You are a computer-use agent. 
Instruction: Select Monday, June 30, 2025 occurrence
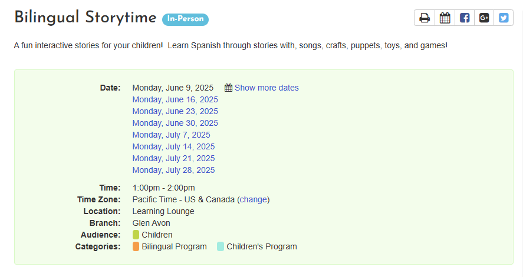coord(175,123)
